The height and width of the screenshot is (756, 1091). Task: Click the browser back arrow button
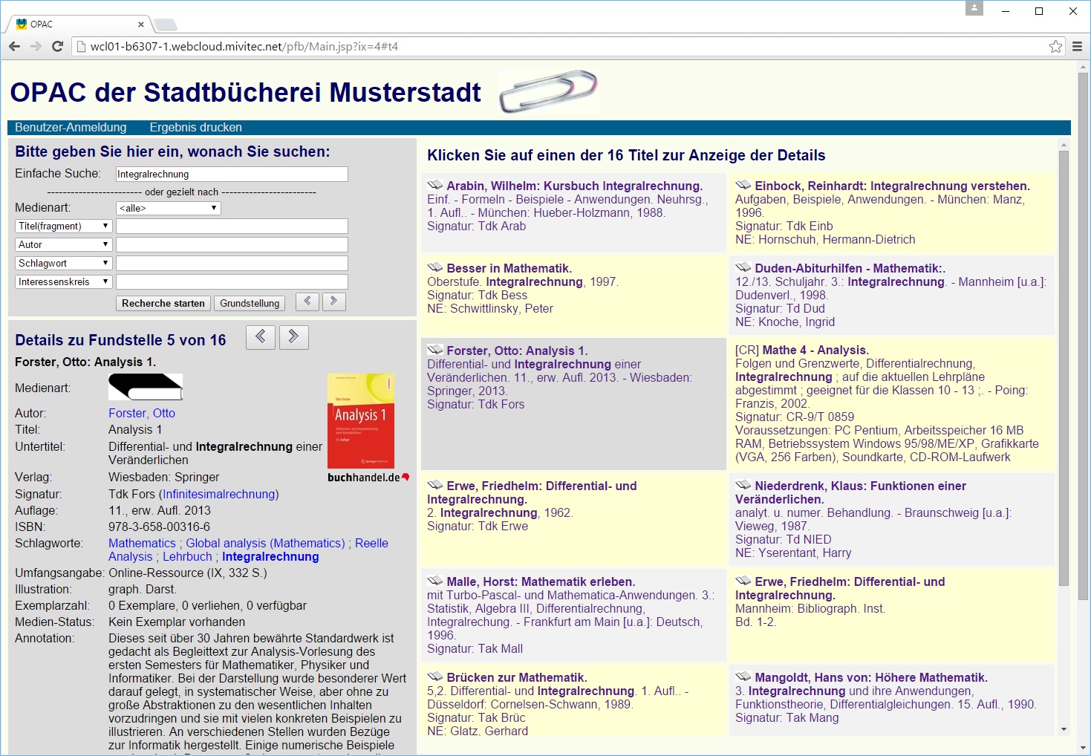tap(14, 46)
